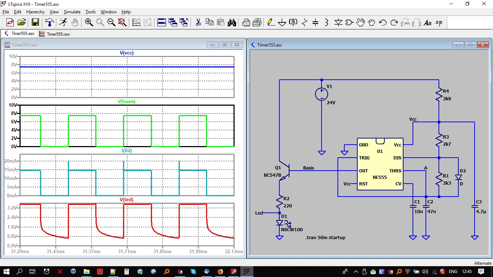Open the Edit menu
The height and width of the screenshot is (277, 493).
(x=18, y=12)
